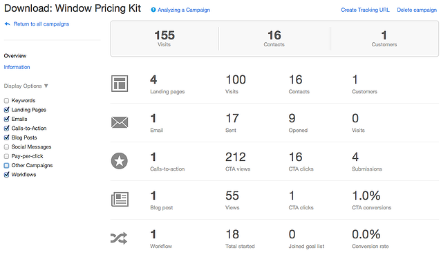Click the workflow shuffle arrows icon
Viewport: 441px width, 257px height.
point(119,238)
